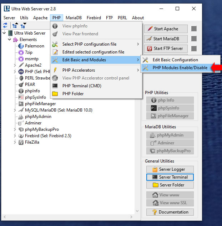Open the Server Terminal
This screenshot has height=226, width=222.
click(x=170, y=177)
